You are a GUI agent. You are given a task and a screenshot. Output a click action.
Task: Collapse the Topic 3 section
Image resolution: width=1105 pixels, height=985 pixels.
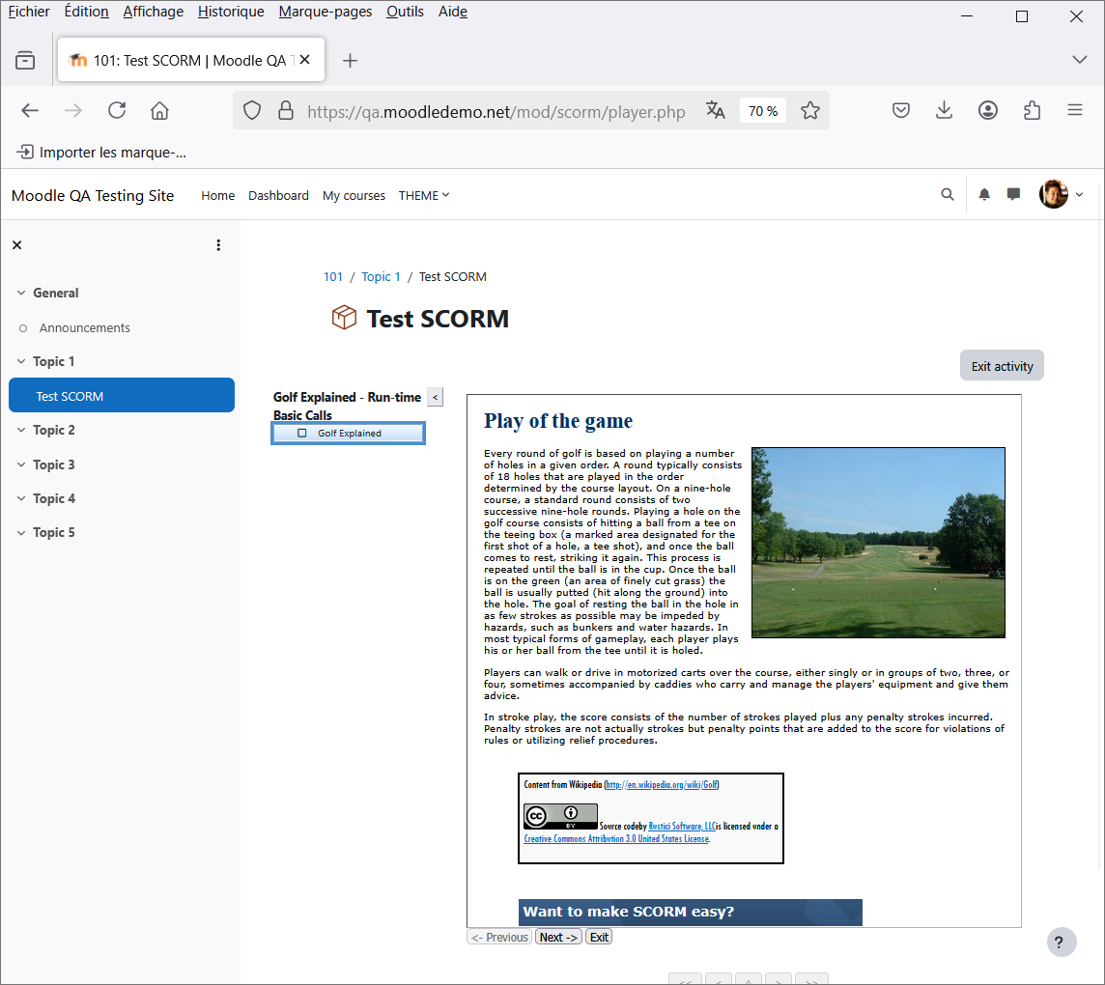[x=21, y=464]
